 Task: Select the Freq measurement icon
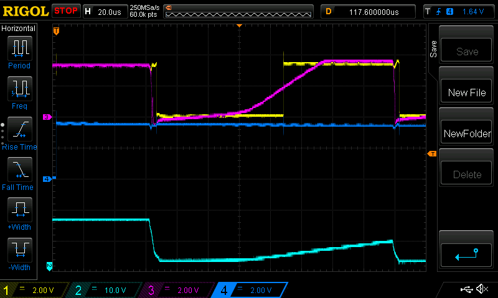pos(20,88)
